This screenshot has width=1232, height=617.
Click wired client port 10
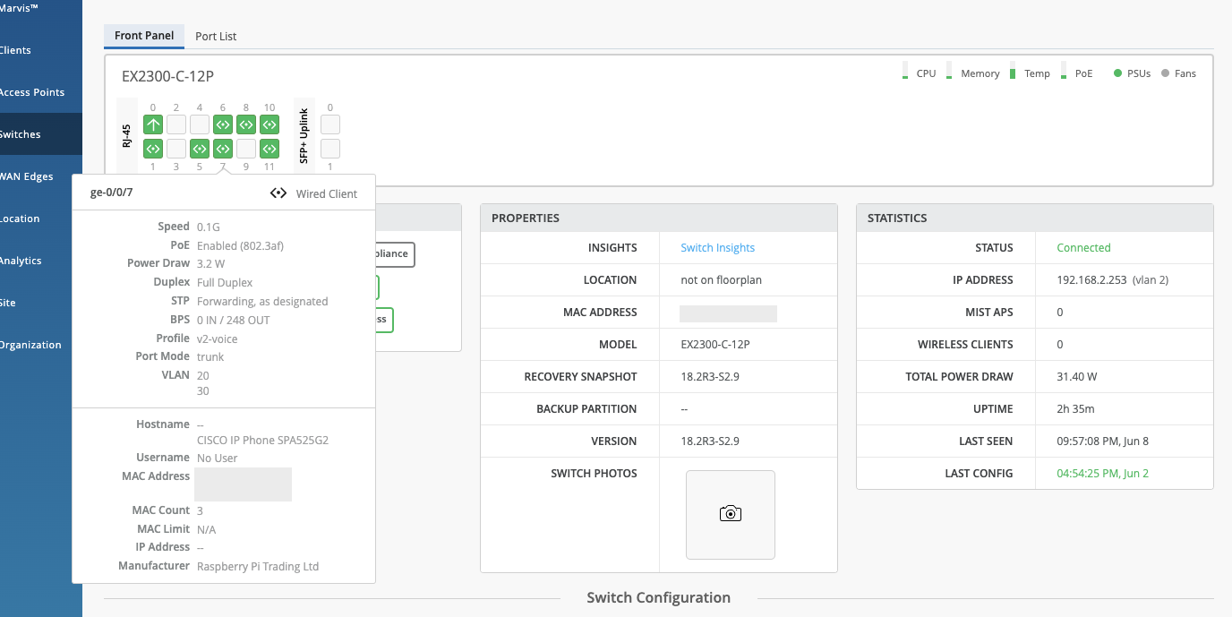click(x=269, y=125)
